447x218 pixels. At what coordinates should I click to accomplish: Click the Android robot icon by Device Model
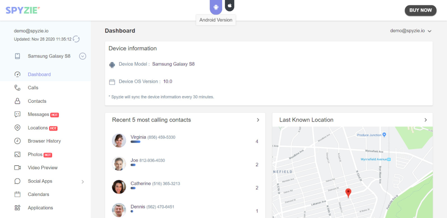coord(112,65)
